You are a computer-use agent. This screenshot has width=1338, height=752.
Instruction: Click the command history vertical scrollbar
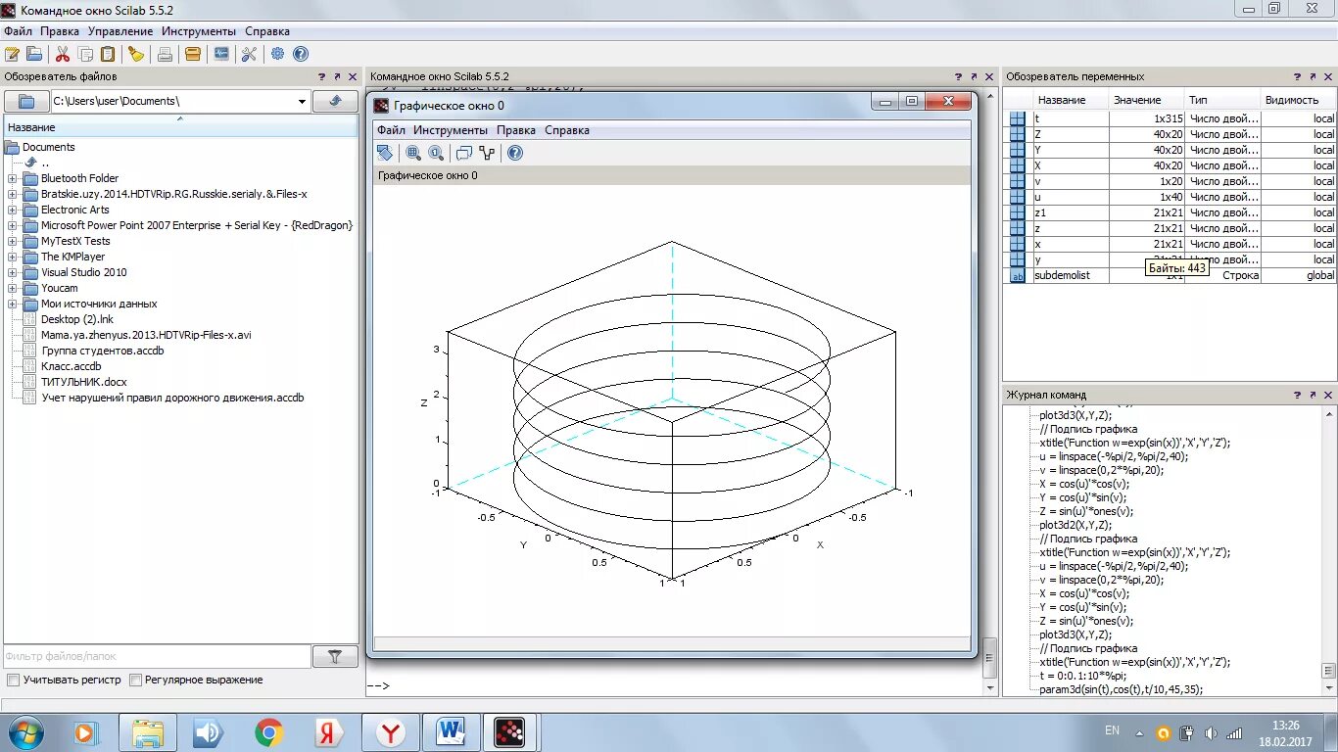(x=1329, y=550)
